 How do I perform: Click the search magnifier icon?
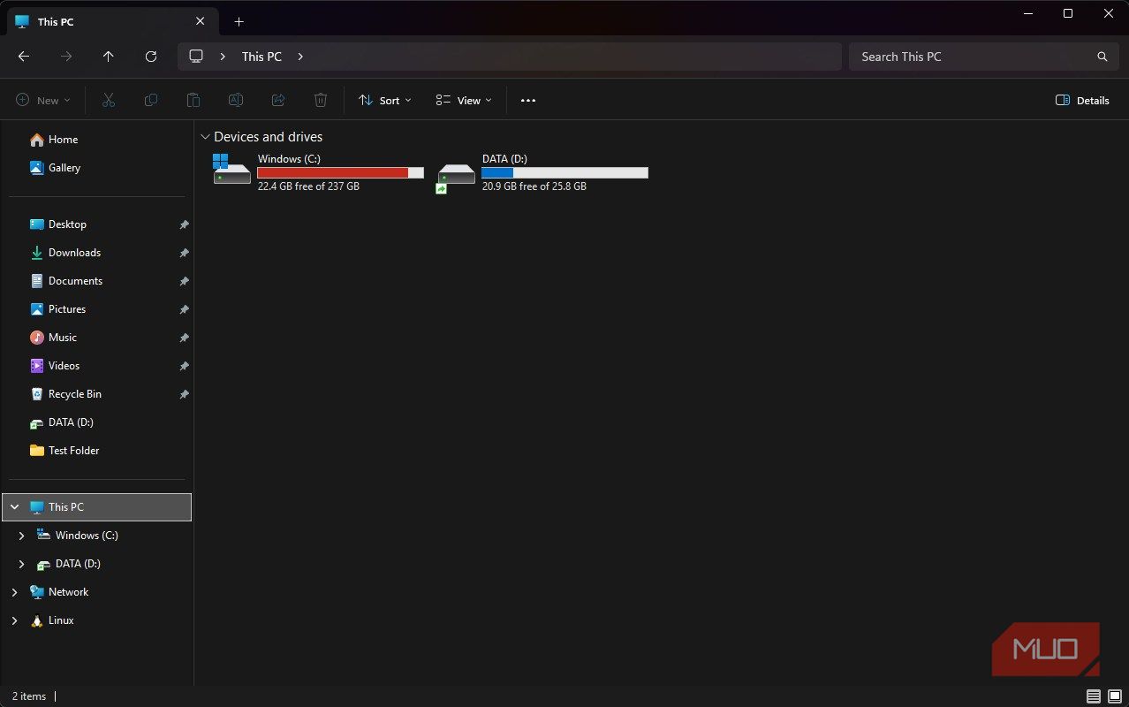coord(1102,57)
